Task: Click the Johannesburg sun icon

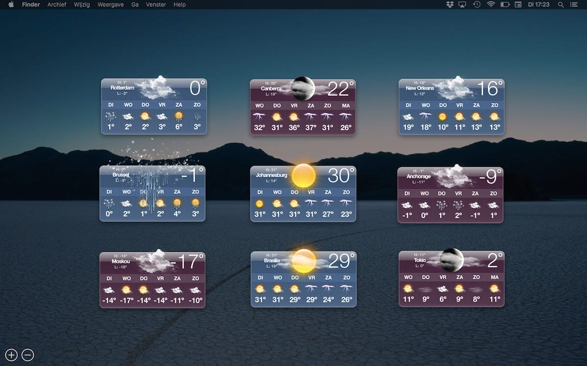Action: click(x=303, y=176)
